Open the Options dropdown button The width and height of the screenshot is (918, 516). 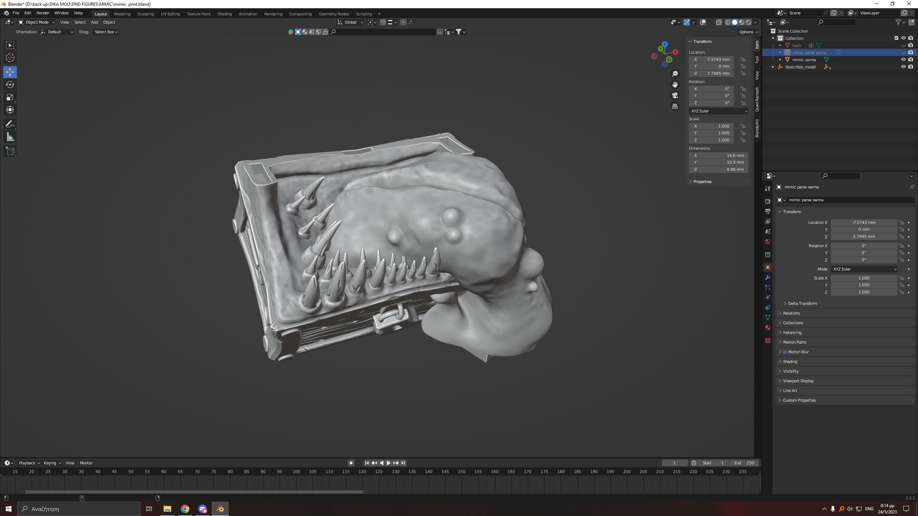coord(748,32)
